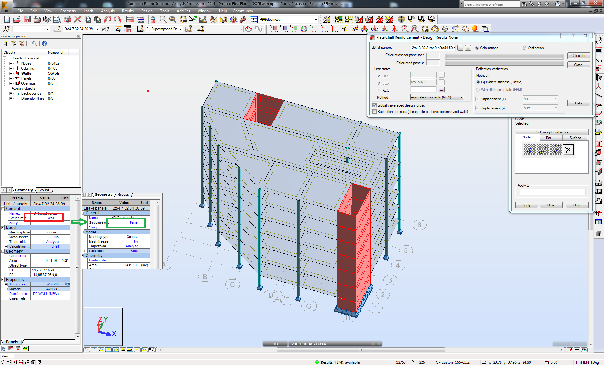Enable the ACC limit state checkbox

(379, 90)
